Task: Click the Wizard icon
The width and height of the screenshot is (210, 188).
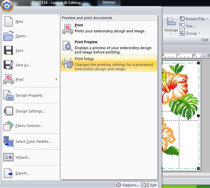Action: (8, 157)
